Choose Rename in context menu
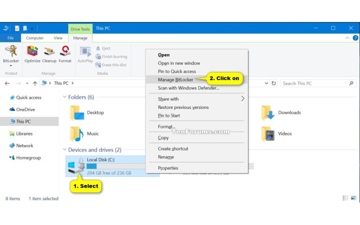The width and height of the screenshot is (360, 225). (x=197, y=157)
